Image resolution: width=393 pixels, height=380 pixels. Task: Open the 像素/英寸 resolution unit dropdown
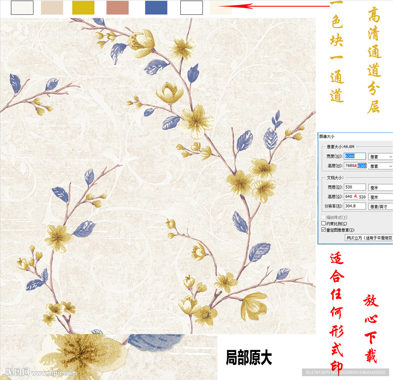(380, 207)
